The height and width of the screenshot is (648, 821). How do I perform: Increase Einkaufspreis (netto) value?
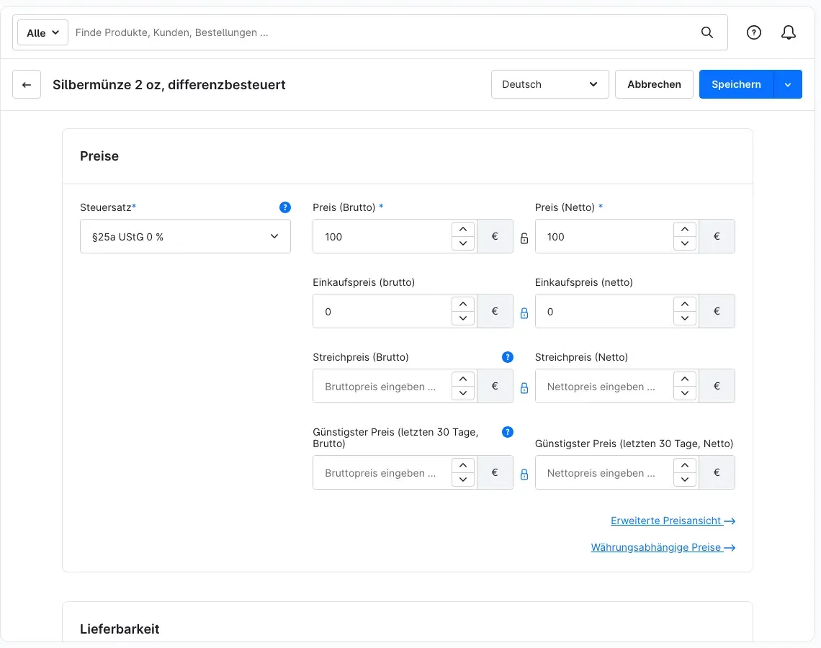pyautogui.click(x=685, y=305)
